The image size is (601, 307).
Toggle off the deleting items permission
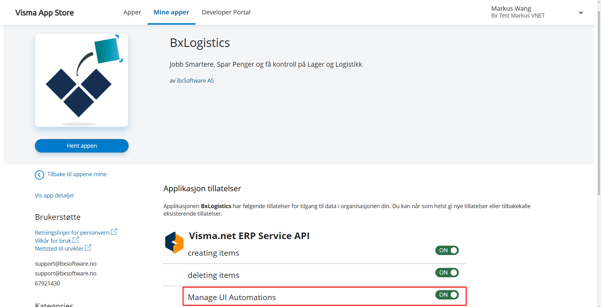447,273
